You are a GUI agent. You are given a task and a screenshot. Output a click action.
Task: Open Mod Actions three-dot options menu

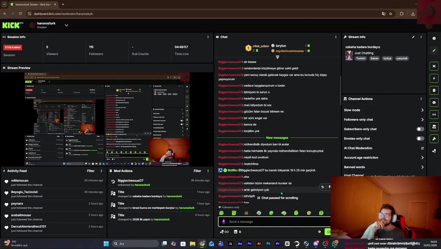(208, 171)
